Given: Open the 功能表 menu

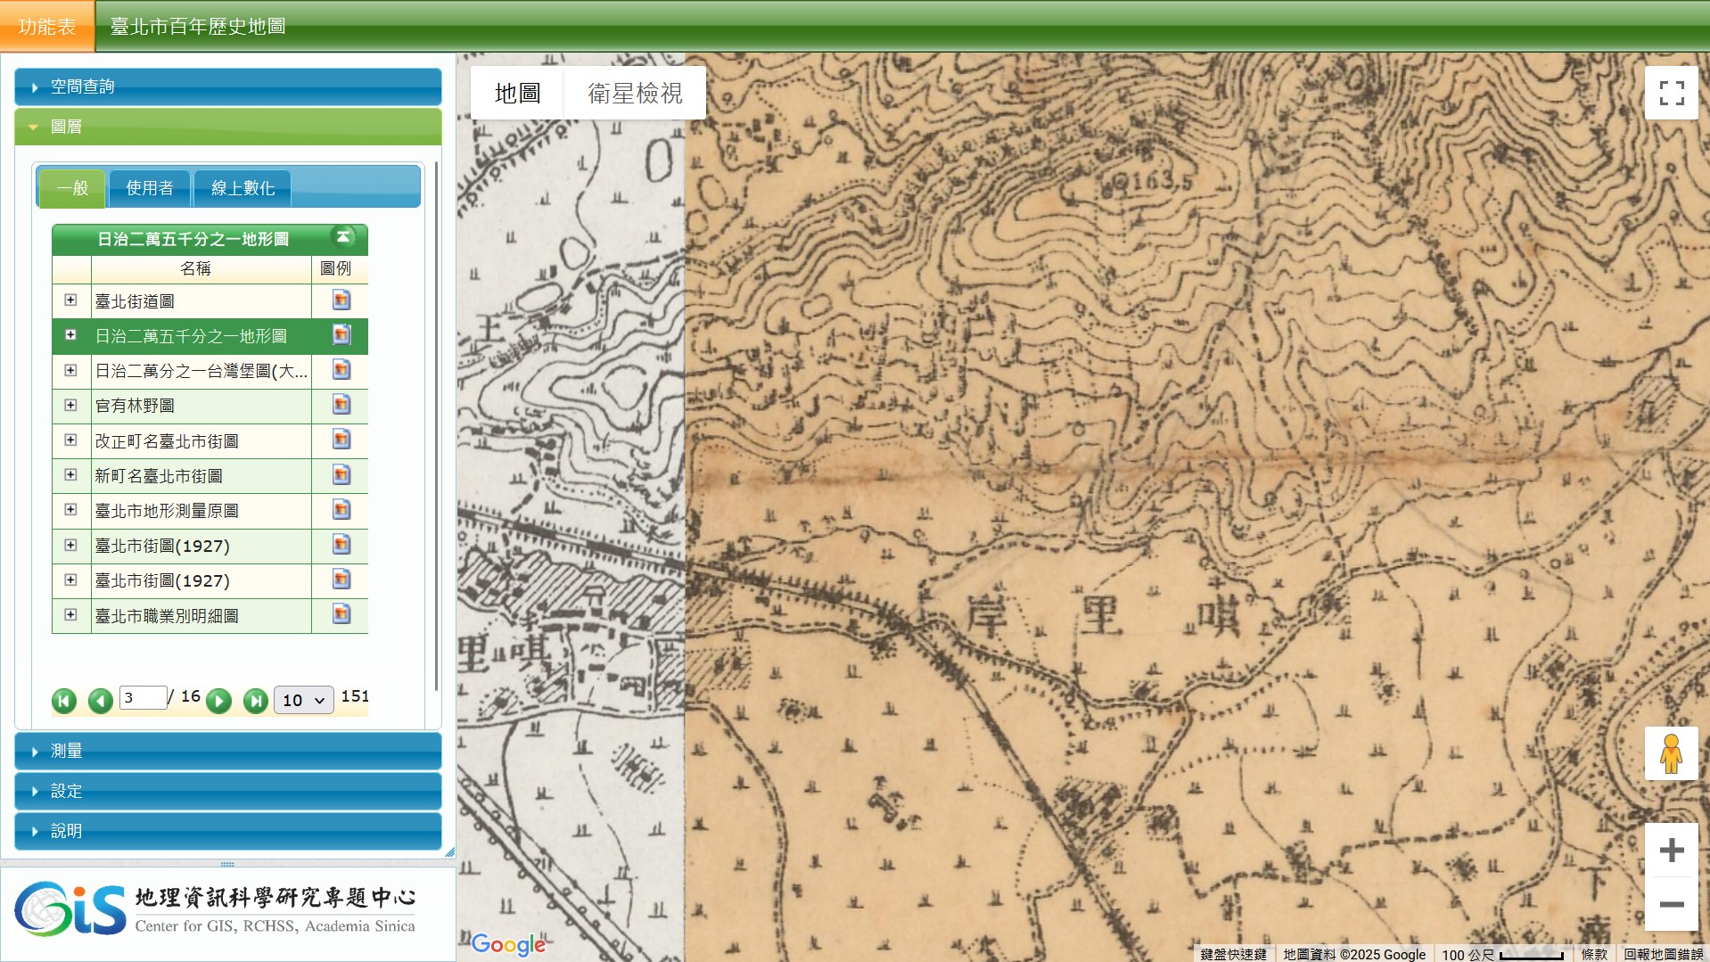Looking at the screenshot, I should coord(47,26).
